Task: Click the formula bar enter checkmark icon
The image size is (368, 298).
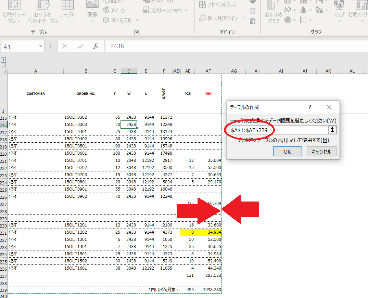Action: point(80,47)
